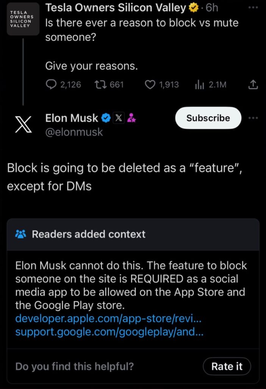The height and width of the screenshot is (389, 266).
Task: Open the more options menu on Elon Musk's reply
Action: (x=253, y=118)
